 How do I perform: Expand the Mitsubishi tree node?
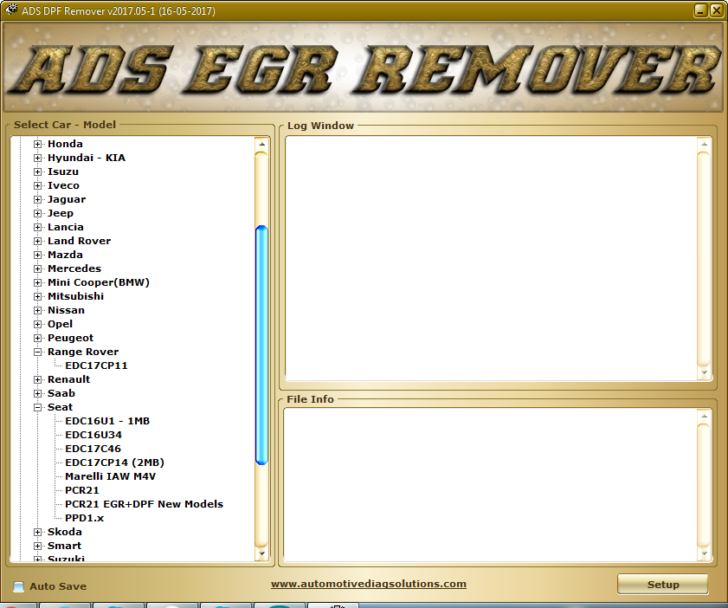coord(37,296)
